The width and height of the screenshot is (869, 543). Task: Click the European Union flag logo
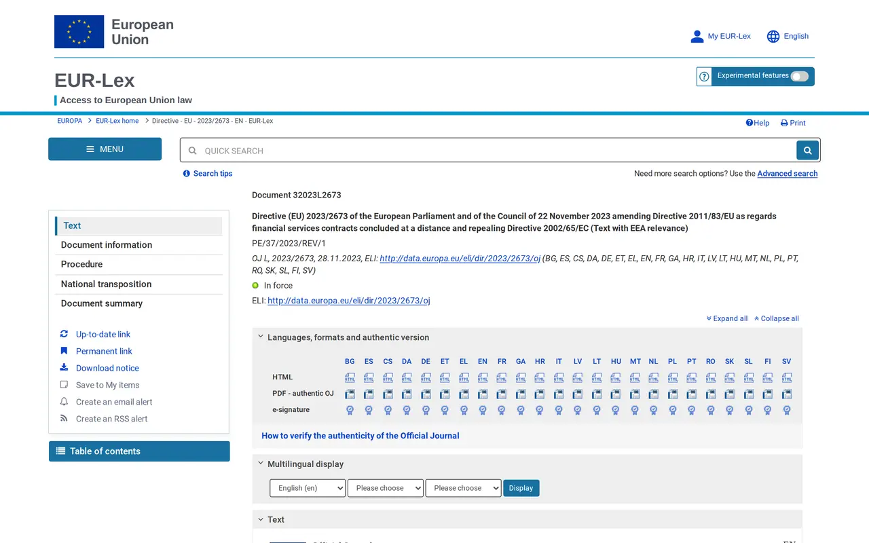tap(79, 32)
